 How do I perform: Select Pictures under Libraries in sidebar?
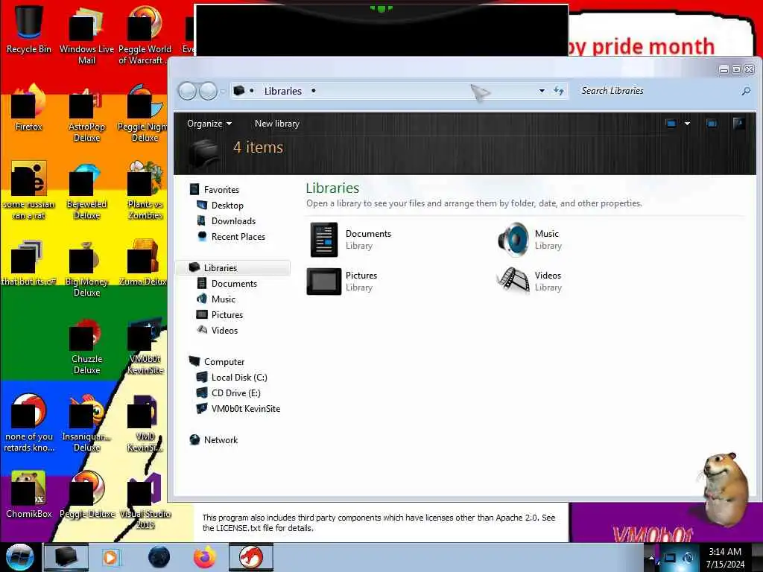pyautogui.click(x=227, y=315)
